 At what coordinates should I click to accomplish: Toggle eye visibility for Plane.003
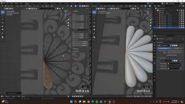click(180, 20)
